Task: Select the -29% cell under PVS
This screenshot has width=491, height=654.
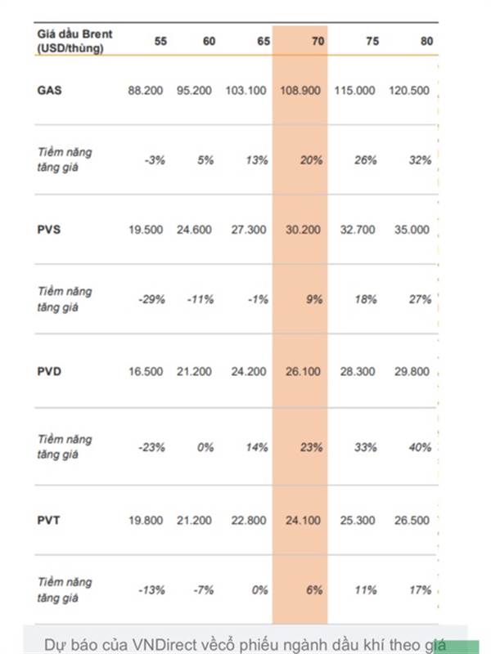Action: click(151, 299)
